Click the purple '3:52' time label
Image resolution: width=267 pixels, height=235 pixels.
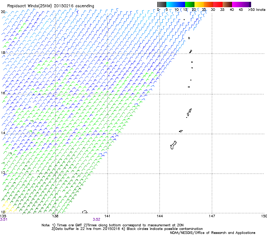[x=97, y=219]
